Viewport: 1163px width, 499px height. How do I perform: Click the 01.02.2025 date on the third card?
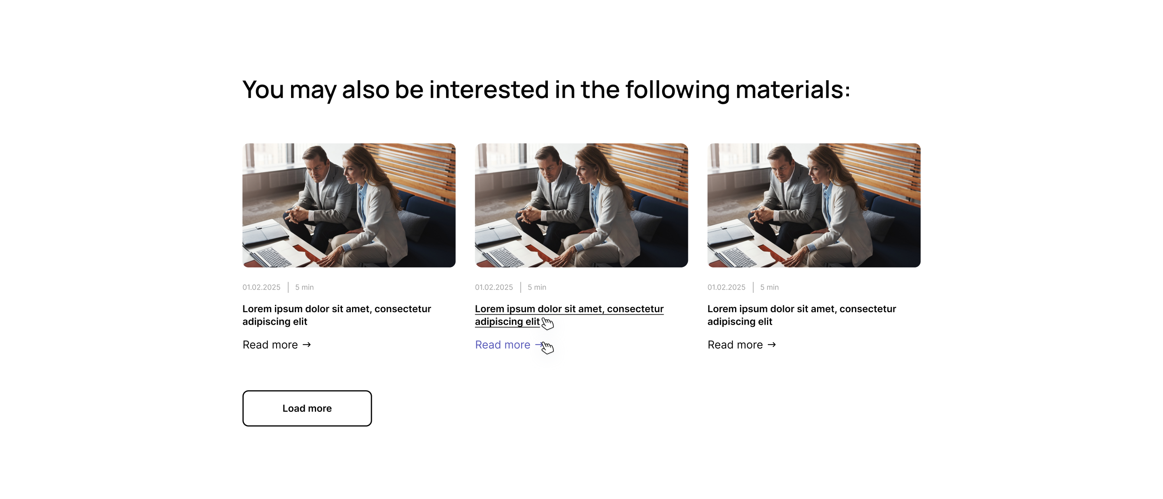[727, 287]
